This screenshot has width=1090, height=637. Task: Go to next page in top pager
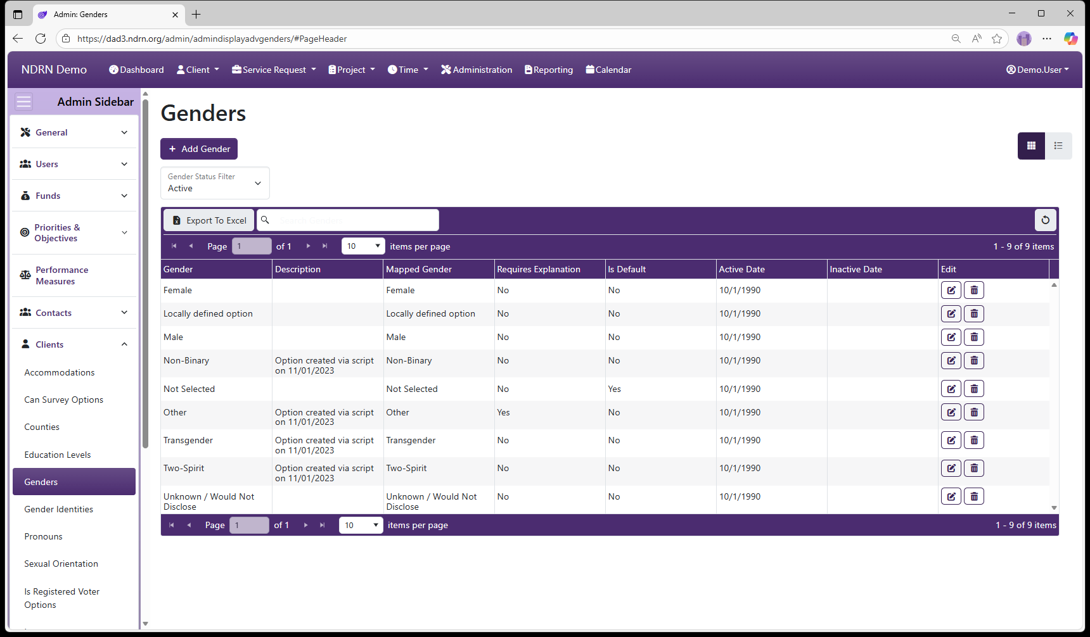click(x=309, y=246)
